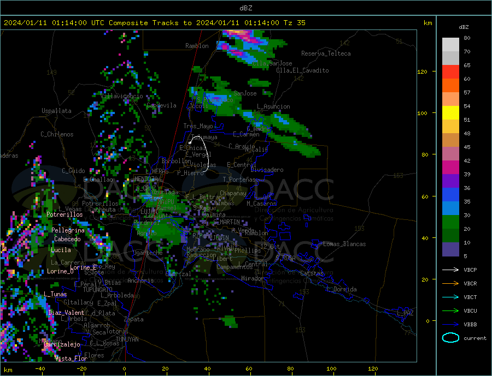
Task: Click the 'Capdevila' map label
Action: [161, 105]
